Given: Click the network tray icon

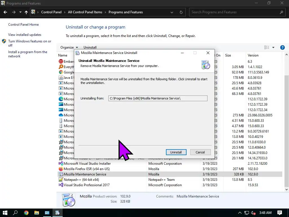Looking at the screenshot, I should pos(246,213).
